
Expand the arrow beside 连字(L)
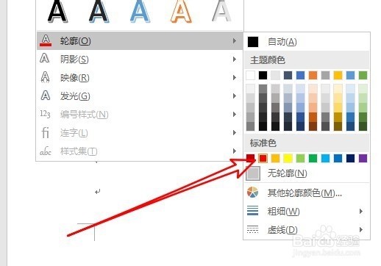pos(235,133)
